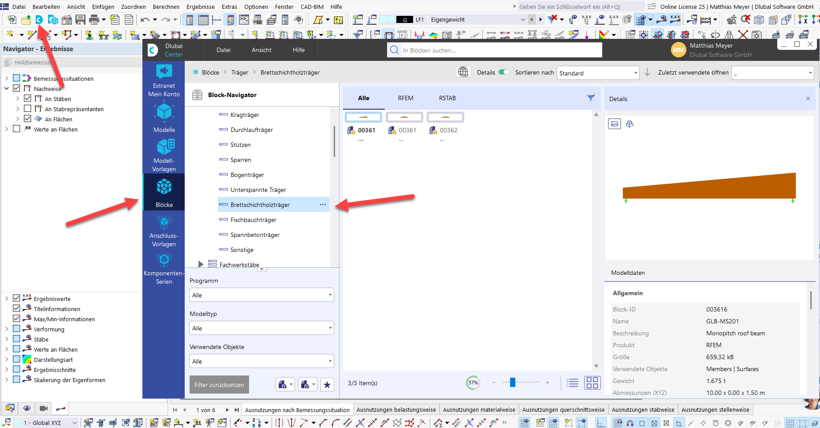This screenshot has width=820, height=428.
Task: Adjust the thumbnail zoom slider
Action: (512, 383)
